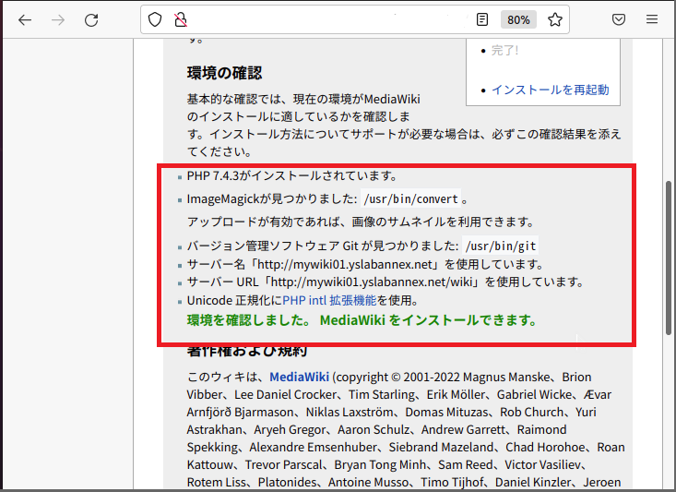Open インストールを再起動 link
676x492 pixels.
tap(550, 90)
